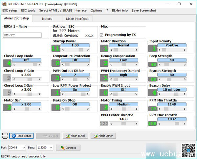Click the Flash BLHeli chip icon
This screenshot has height=159, width=197.
click(x=67, y=136)
